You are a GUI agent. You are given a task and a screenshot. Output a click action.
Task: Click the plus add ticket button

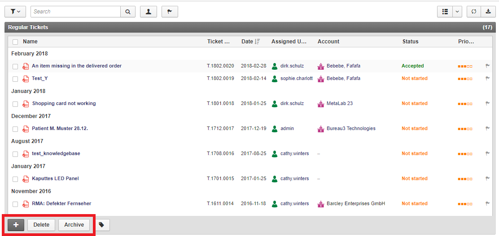[16, 225]
